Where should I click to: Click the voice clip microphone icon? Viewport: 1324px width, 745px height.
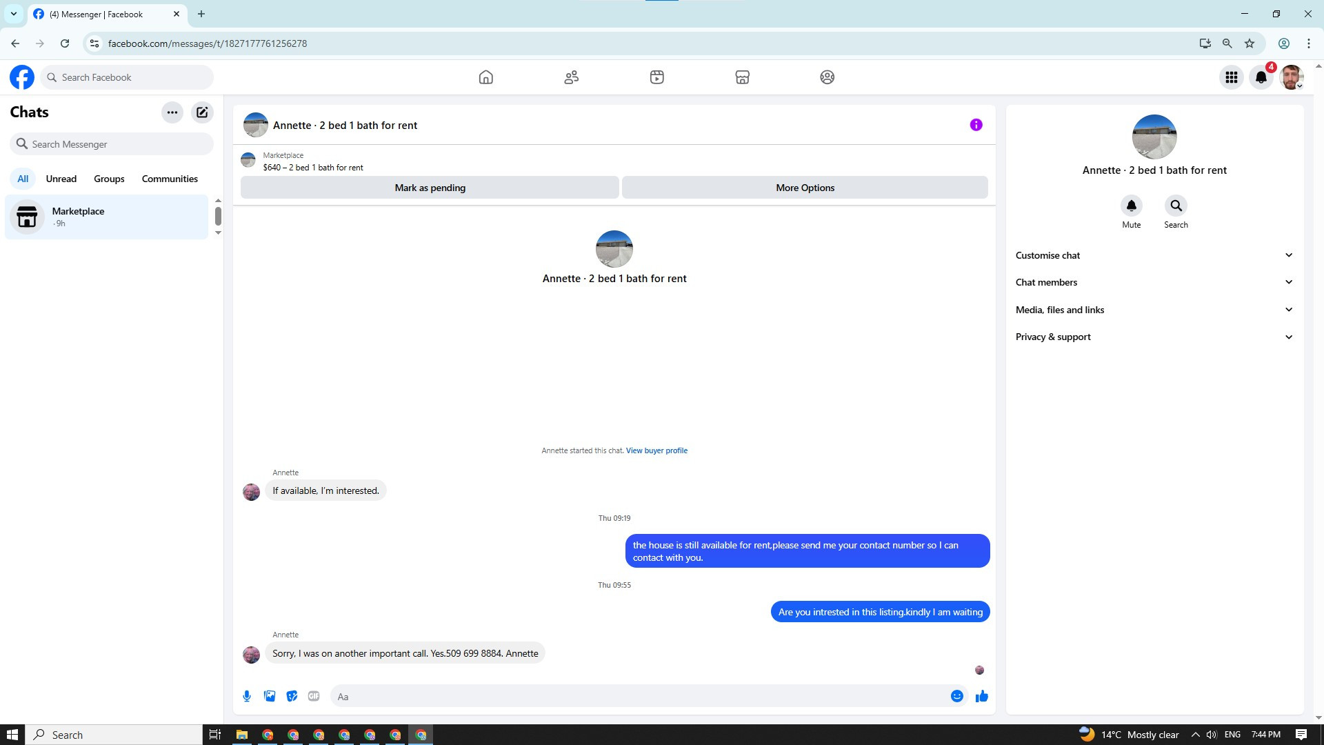[x=247, y=696]
